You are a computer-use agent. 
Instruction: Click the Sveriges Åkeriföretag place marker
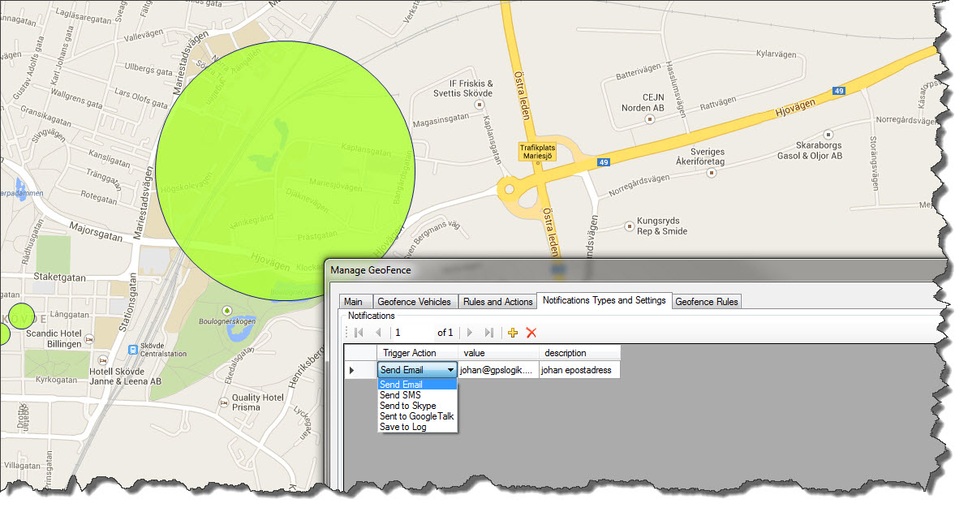[x=711, y=173]
